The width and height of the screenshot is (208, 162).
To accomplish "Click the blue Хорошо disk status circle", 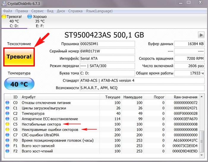I will tap(30, 17).
